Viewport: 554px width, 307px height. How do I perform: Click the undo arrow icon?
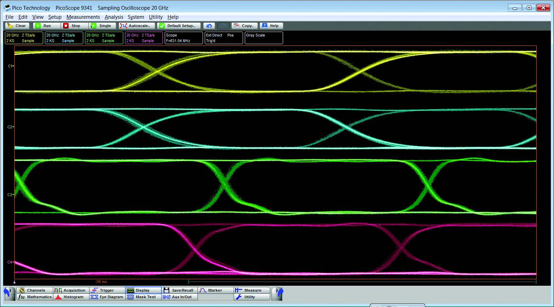click(x=209, y=26)
